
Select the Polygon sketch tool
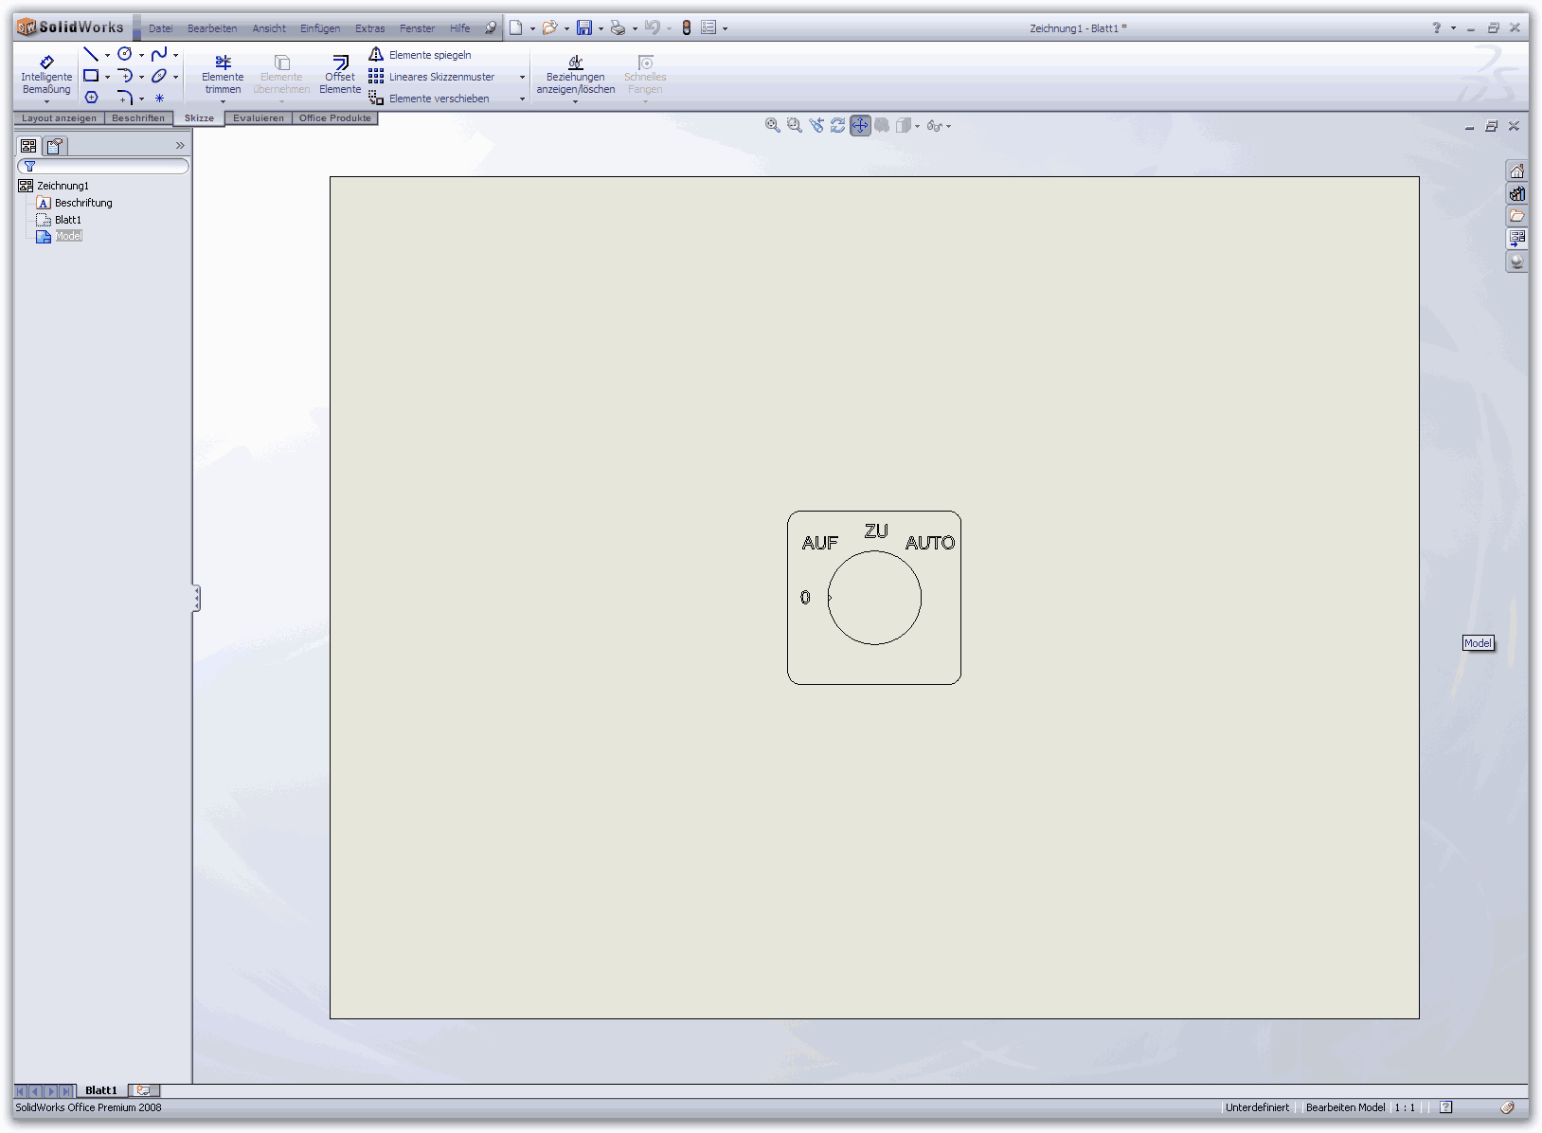click(x=91, y=98)
